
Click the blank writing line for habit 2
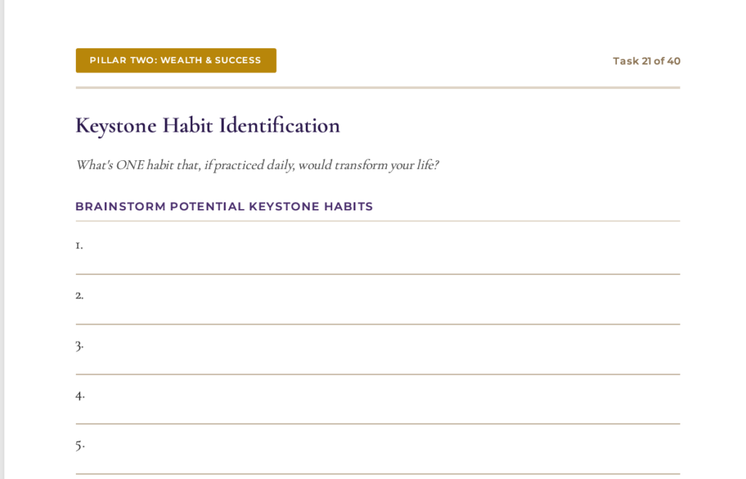379,311
